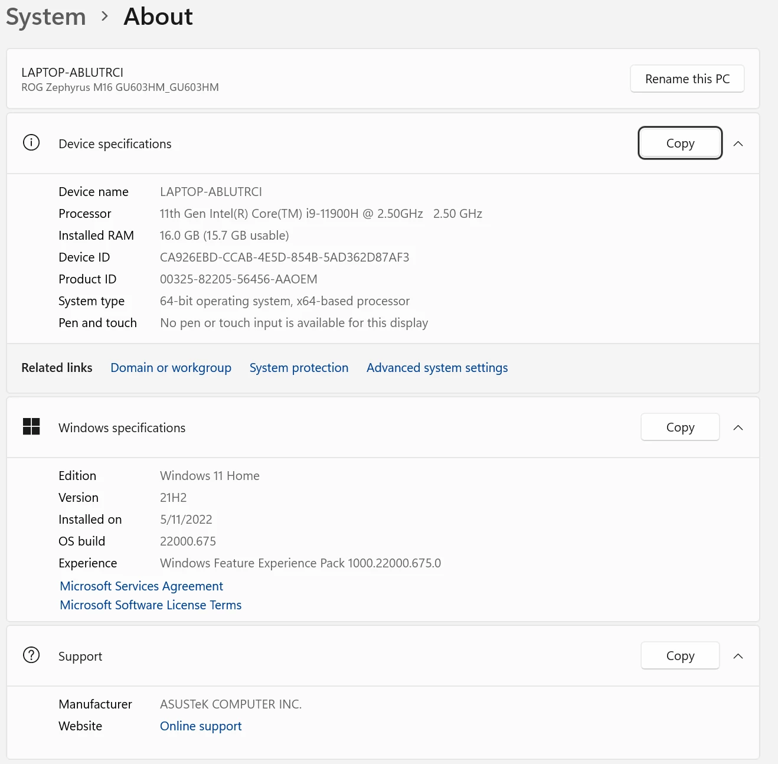778x764 pixels.
Task: Click the Support question mark icon
Action: click(x=31, y=655)
